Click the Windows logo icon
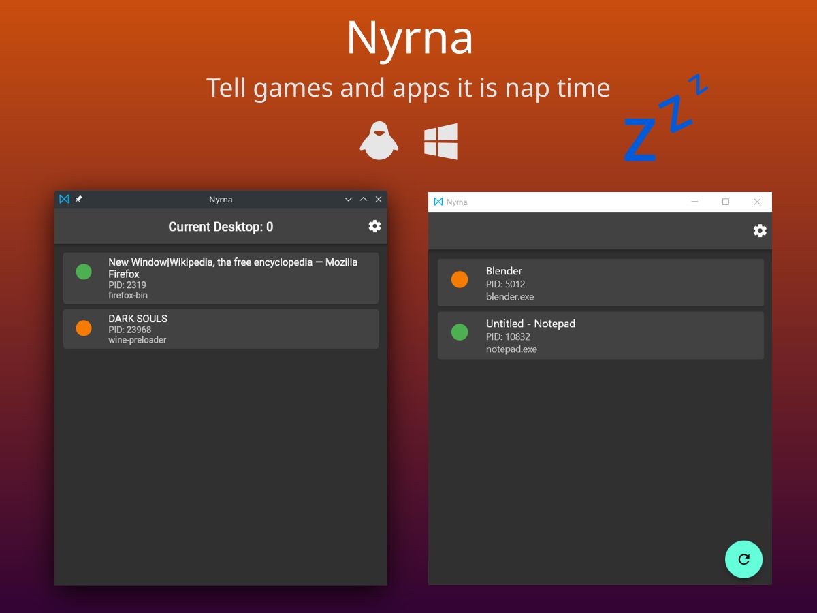This screenshot has width=817, height=613. 441,141
